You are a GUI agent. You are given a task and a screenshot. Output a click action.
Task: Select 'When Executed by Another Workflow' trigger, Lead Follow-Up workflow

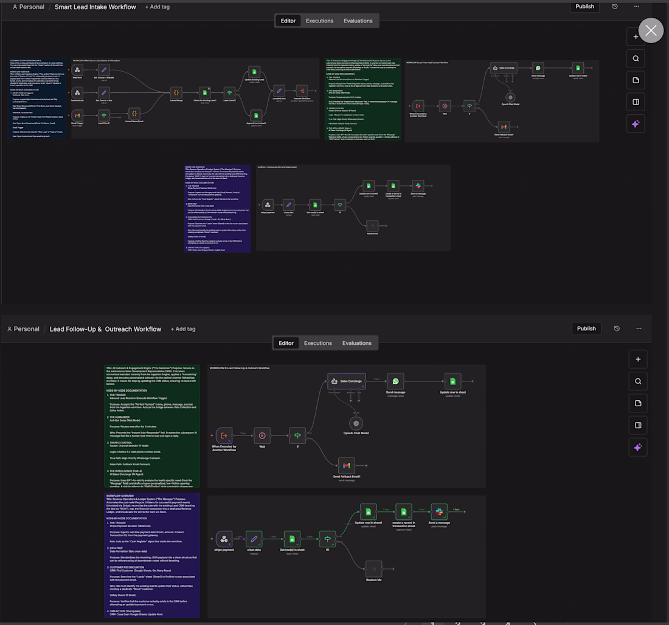[x=224, y=436]
